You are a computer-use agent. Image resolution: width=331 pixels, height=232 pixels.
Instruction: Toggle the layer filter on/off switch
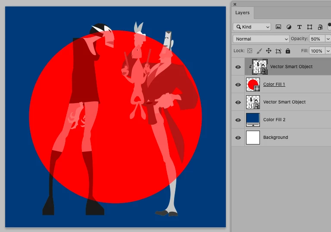click(x=329, y=26)
